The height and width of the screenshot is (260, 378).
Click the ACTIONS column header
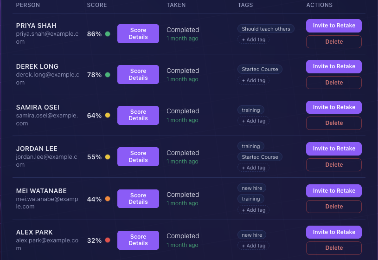(320, 5)
